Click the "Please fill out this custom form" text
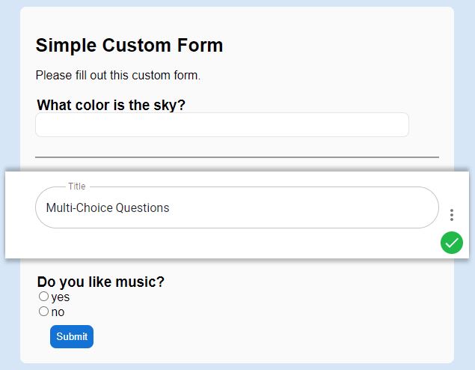Viewport: 475px width, 370px height. click(x=118, y=75)
